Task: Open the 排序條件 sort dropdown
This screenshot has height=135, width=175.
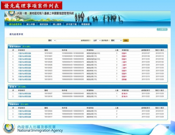Action: pos(116,41)
